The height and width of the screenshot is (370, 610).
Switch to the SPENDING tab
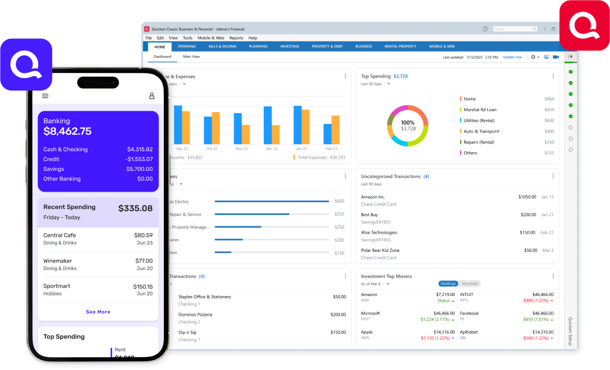[x=187, y=46]
